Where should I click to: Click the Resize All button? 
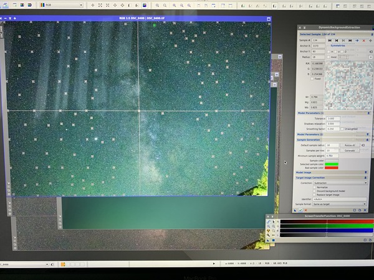coord(350,145)
